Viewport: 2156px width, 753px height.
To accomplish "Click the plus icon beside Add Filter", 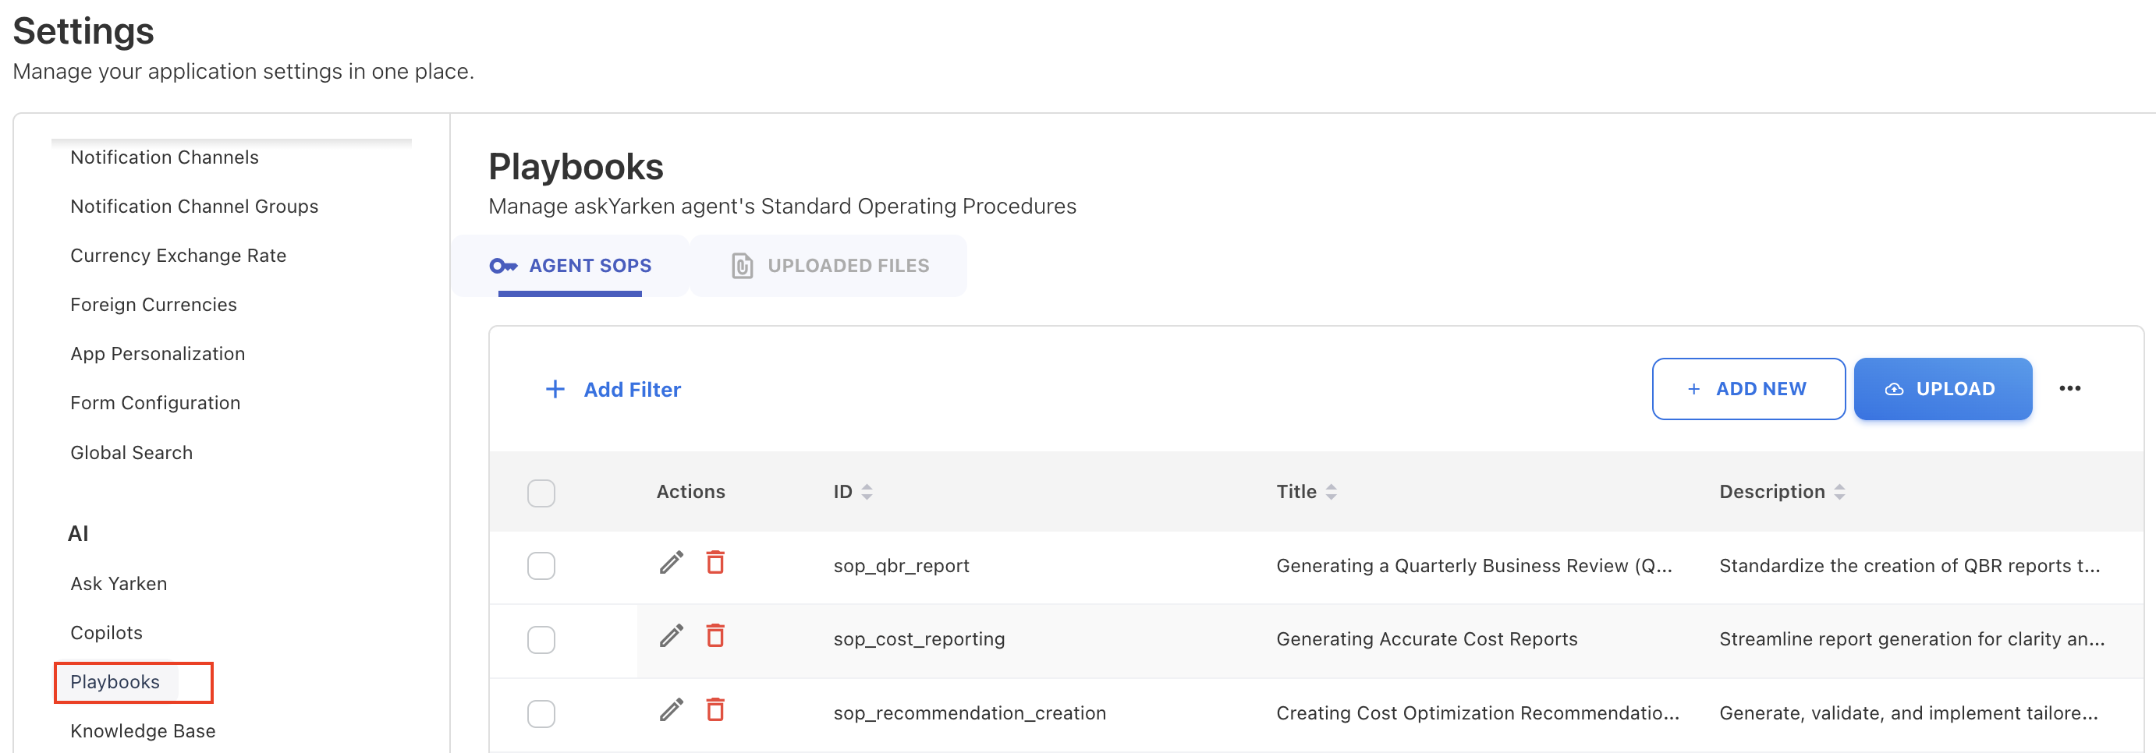I will [x=555, y=389].
